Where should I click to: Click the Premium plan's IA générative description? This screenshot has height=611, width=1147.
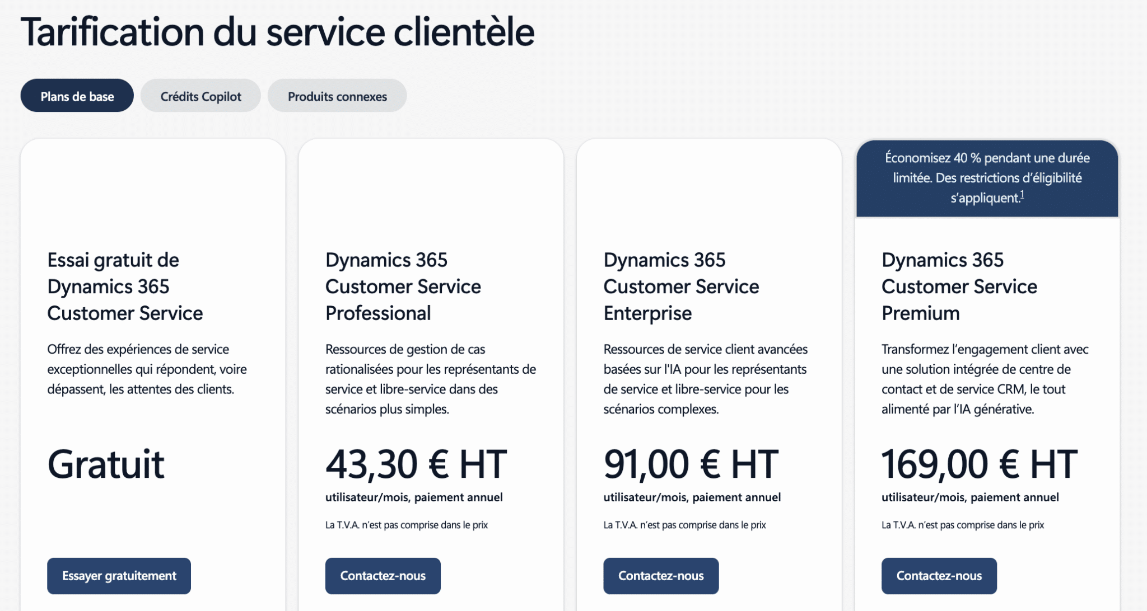985,379
